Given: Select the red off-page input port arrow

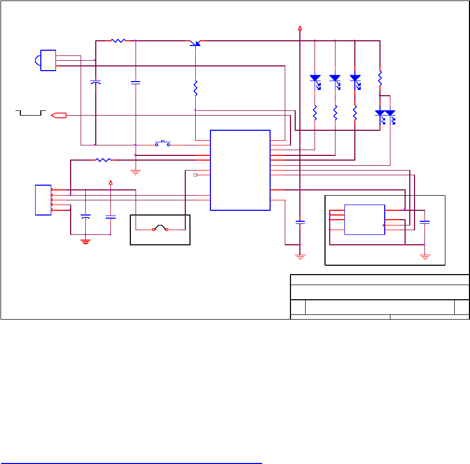Looking at the screenshot, I should [x=59, y=115].
